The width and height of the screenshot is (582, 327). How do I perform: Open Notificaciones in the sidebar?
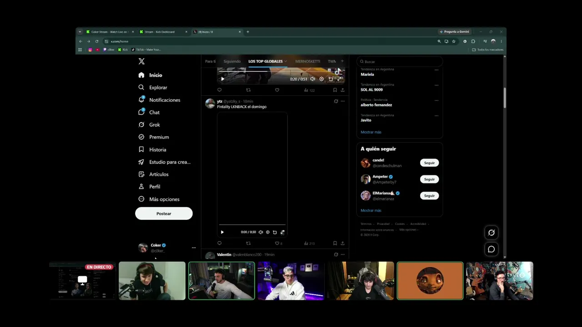160,100
